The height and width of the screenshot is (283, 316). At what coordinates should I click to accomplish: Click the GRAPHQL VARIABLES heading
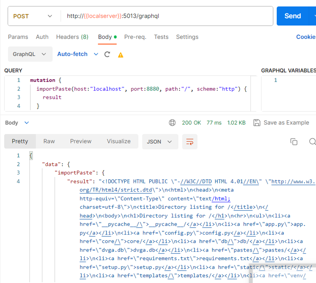pos(289,71)
